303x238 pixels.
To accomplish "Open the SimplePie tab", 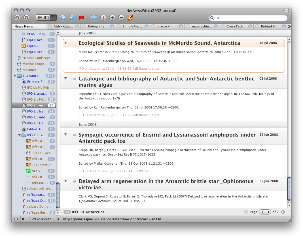I will (x=133, y=26).
